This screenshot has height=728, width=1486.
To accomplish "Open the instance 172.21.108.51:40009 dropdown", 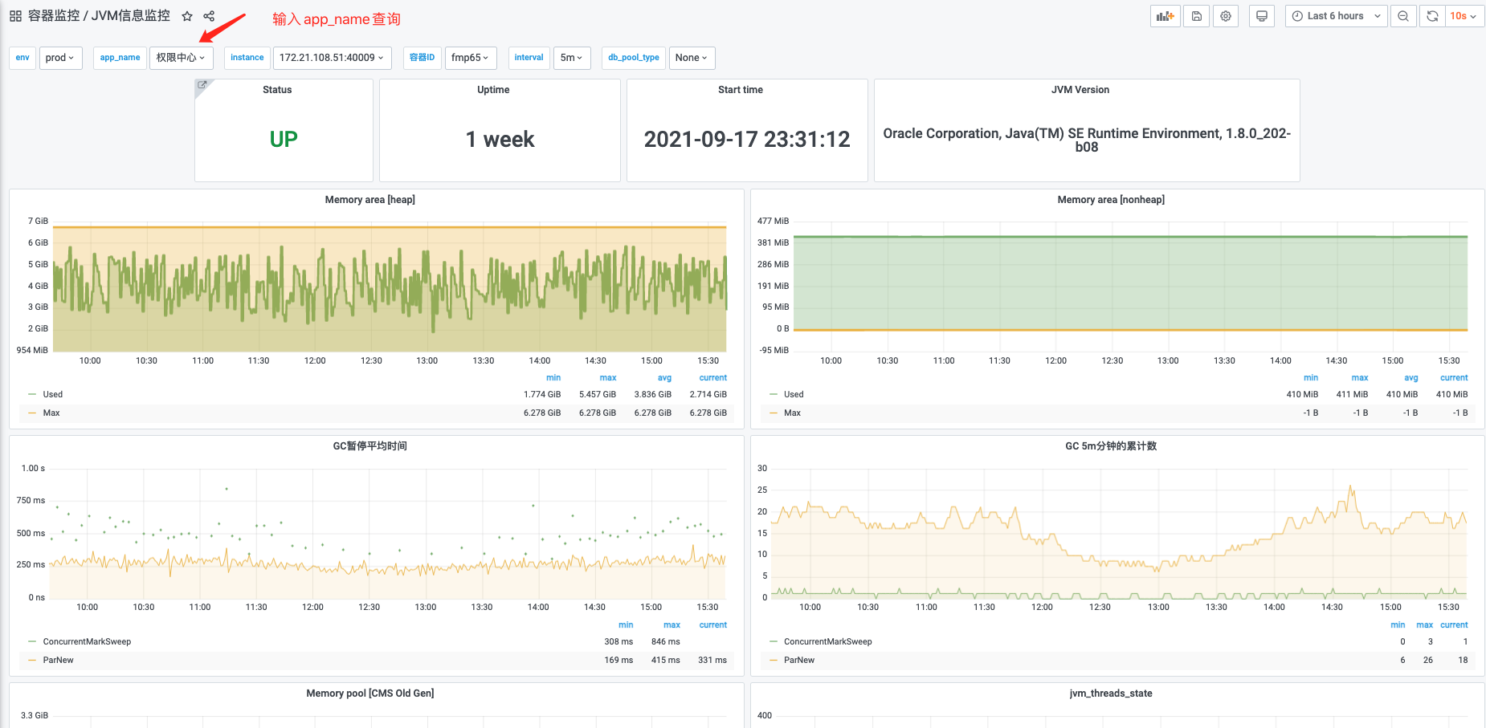I will 332,58.
